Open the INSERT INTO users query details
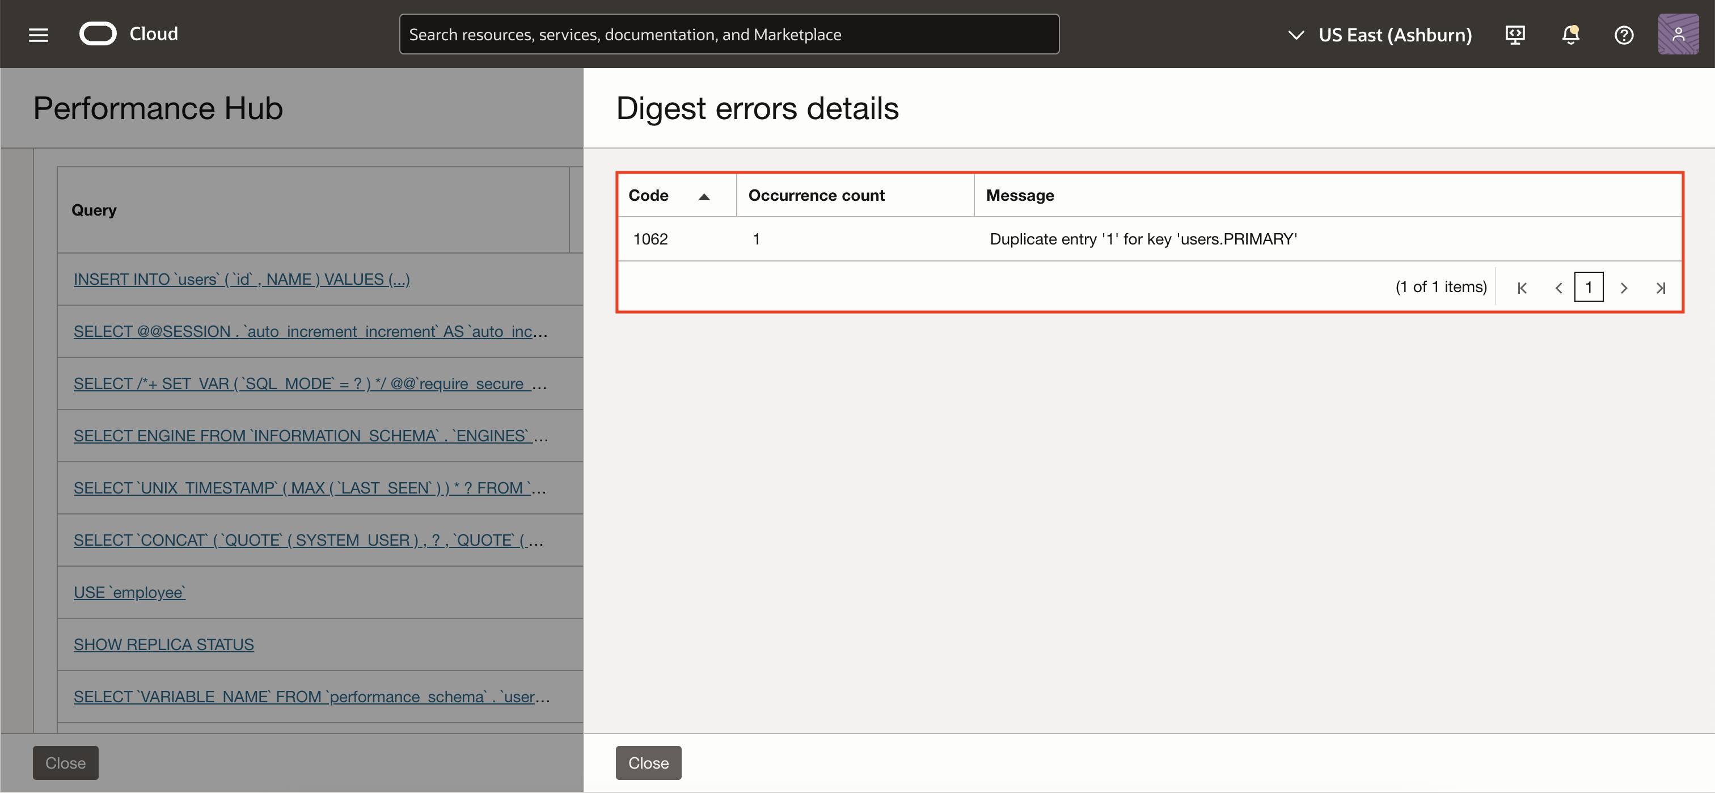This screenshot has height=793, width=1715. click(241, 279)
